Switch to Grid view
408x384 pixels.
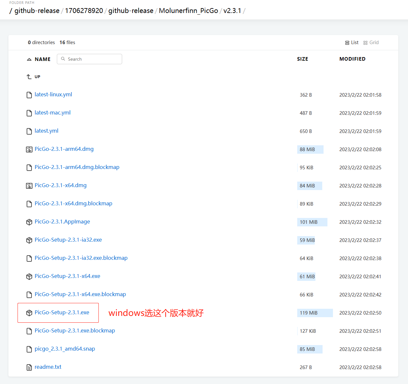371,42
